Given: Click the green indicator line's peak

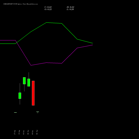Looking at the screenshot, I should (46, 23).
